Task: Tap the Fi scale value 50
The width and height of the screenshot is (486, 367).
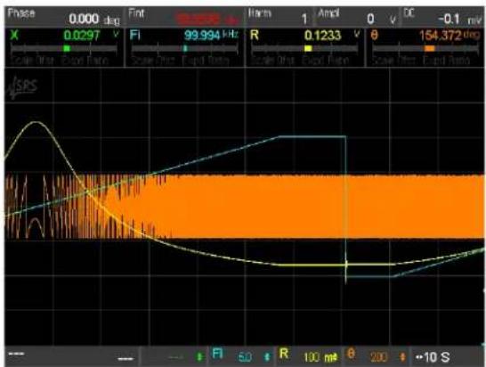Action: (x=245, y=357)
